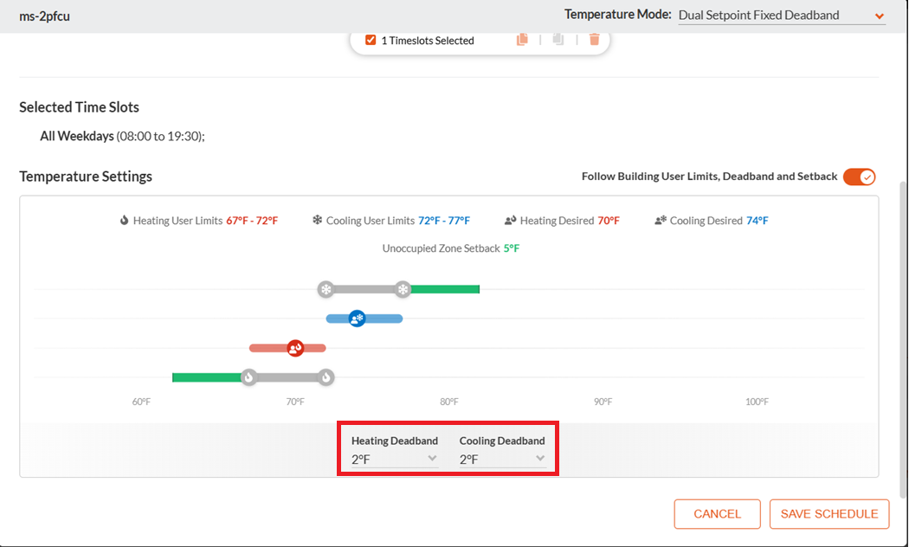Click the flame icon beside Heating User Limits
The image size is (909, 547).
[x=124, y=220]
